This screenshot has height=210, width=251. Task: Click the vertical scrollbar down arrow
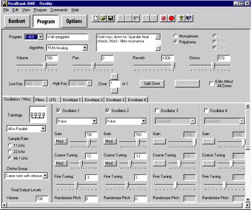pos(248,200)
